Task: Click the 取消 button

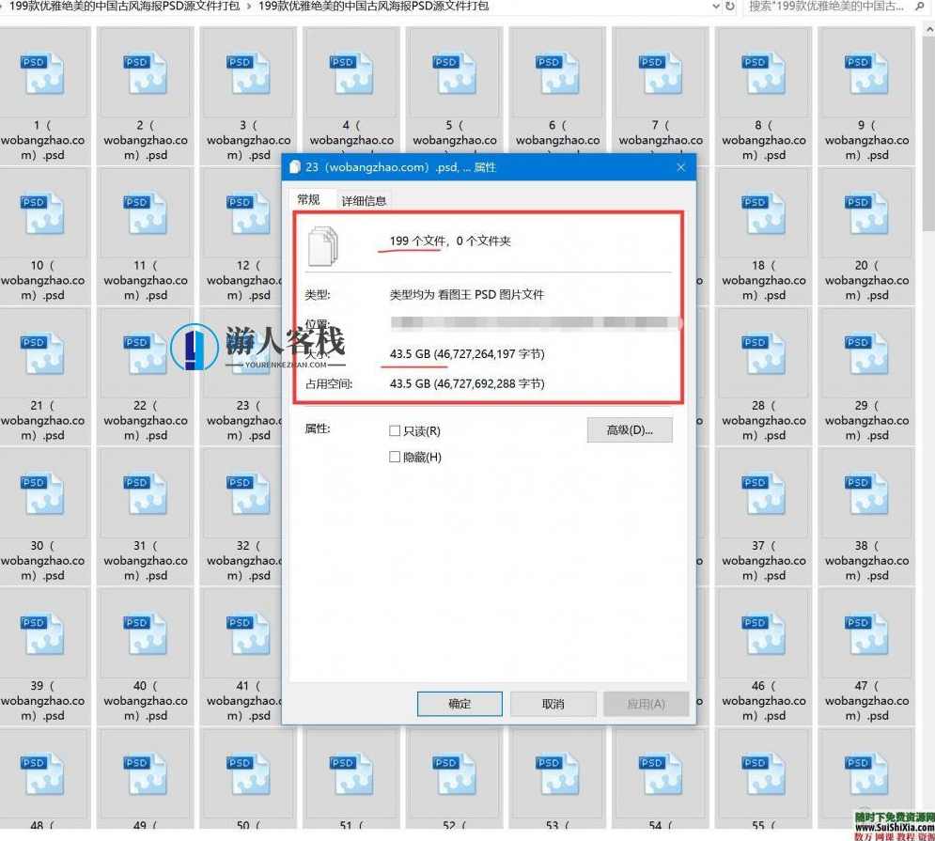Action: tap(553, 704)
